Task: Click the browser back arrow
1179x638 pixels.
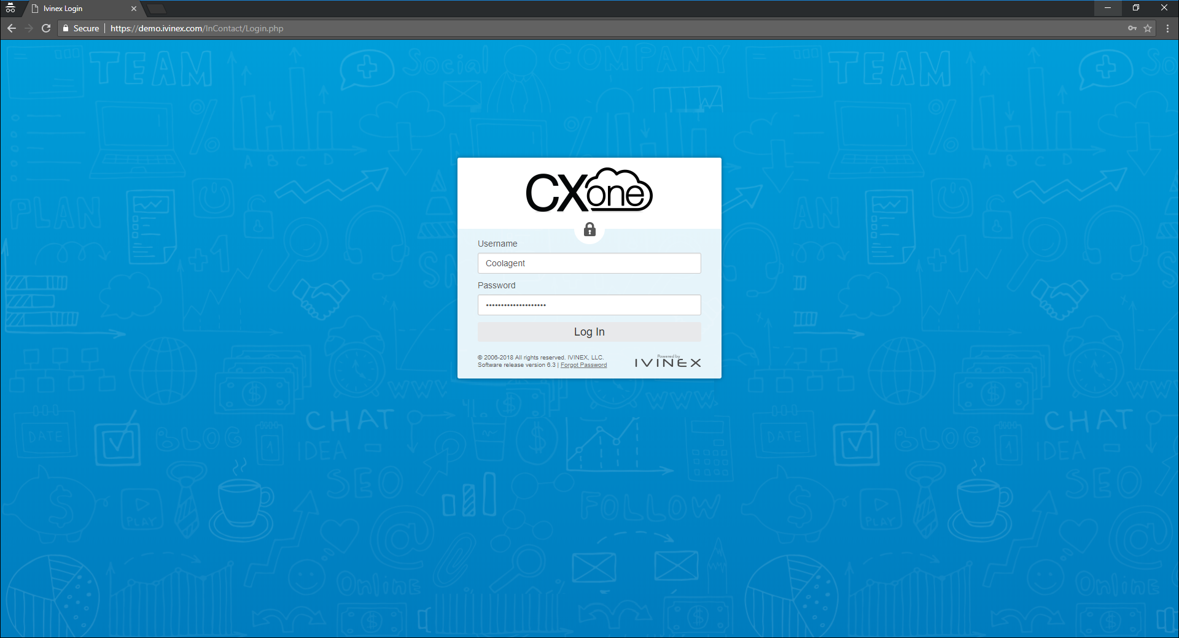Action: [12, 28]
